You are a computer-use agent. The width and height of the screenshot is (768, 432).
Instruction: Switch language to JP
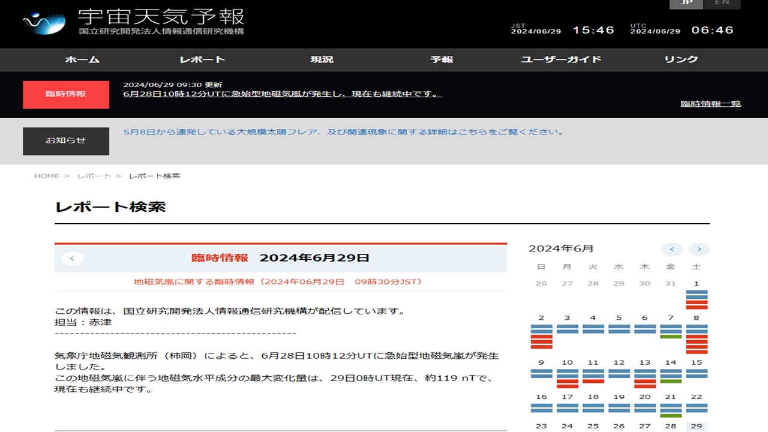pos(686,3)
